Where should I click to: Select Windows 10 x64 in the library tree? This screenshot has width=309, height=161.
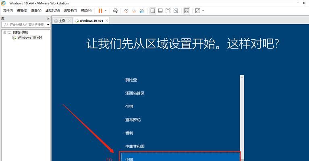coord(29,37)
